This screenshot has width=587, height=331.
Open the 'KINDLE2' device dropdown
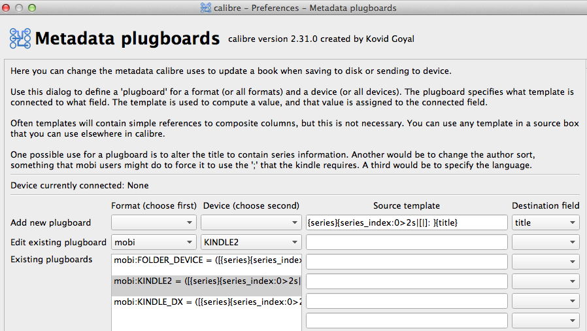(251, 243)
